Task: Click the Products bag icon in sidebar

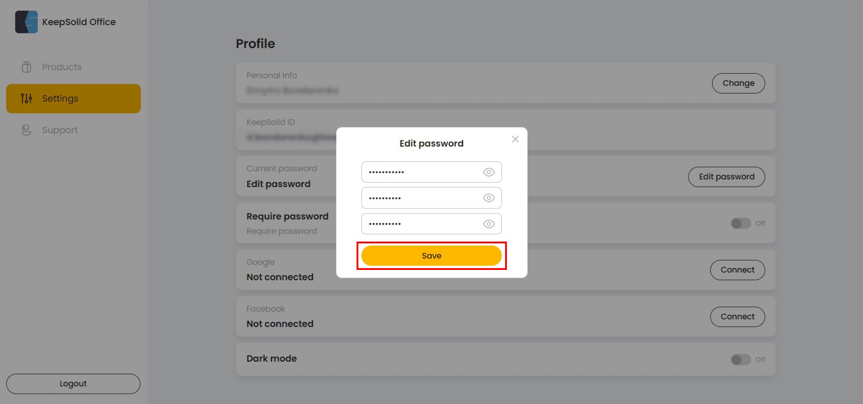Action: click(27, 67)
